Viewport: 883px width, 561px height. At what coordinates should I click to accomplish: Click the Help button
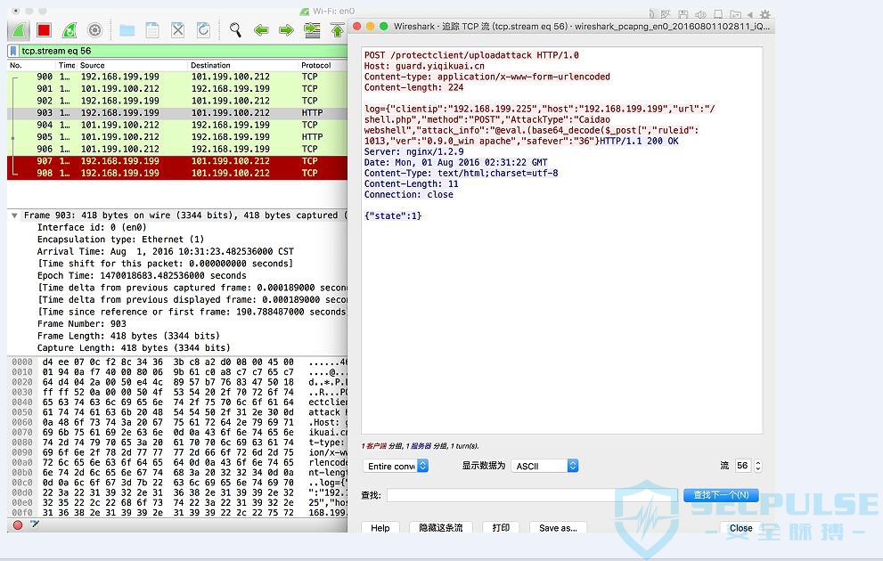[x=380, y=528]
